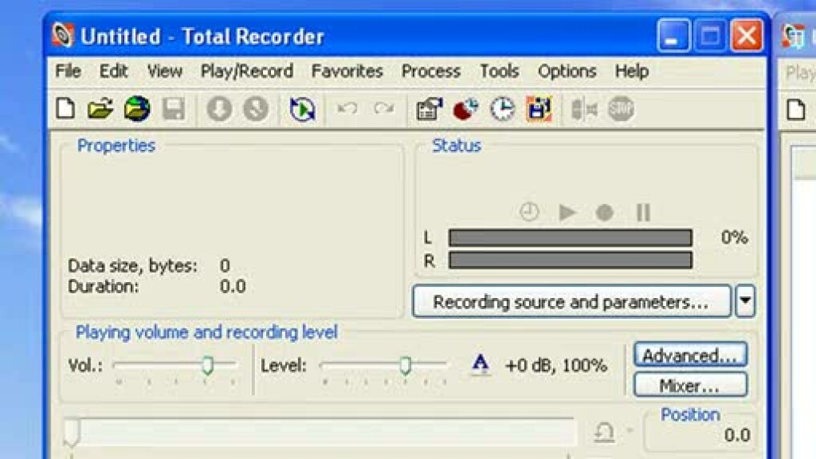Toggle the automatic level 'A' icon
The image size is (816, 459).
[480, 365]
